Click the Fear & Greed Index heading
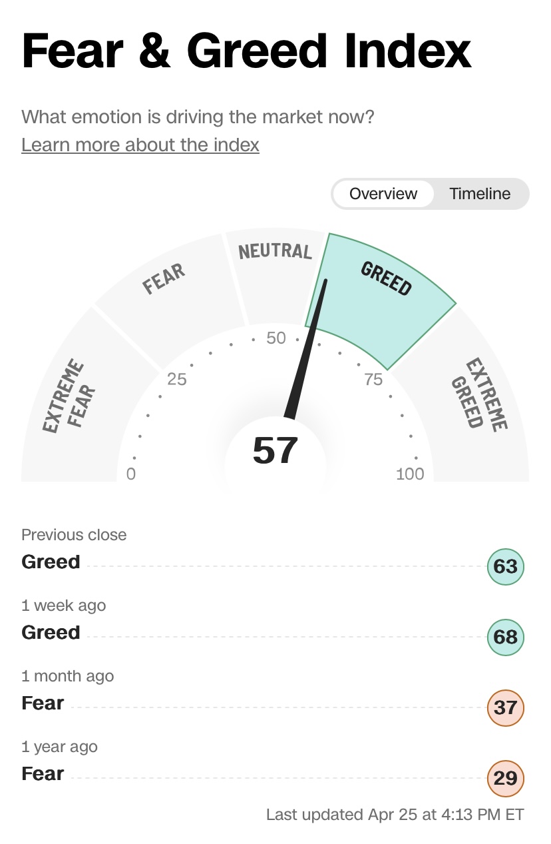 pos(247,51)
